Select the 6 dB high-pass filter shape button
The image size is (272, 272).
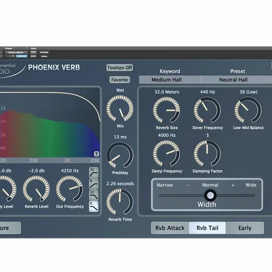click(94, 184)
